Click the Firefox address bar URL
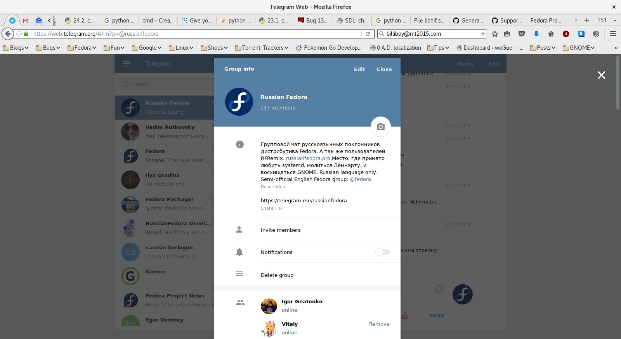621x339 pixels. click(96, 34)
